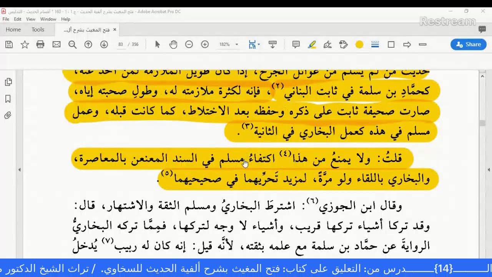Image resolution: width=492 pixels, height=277 pixels.
Task: Switch to the Tools tab
Action: 38,30
